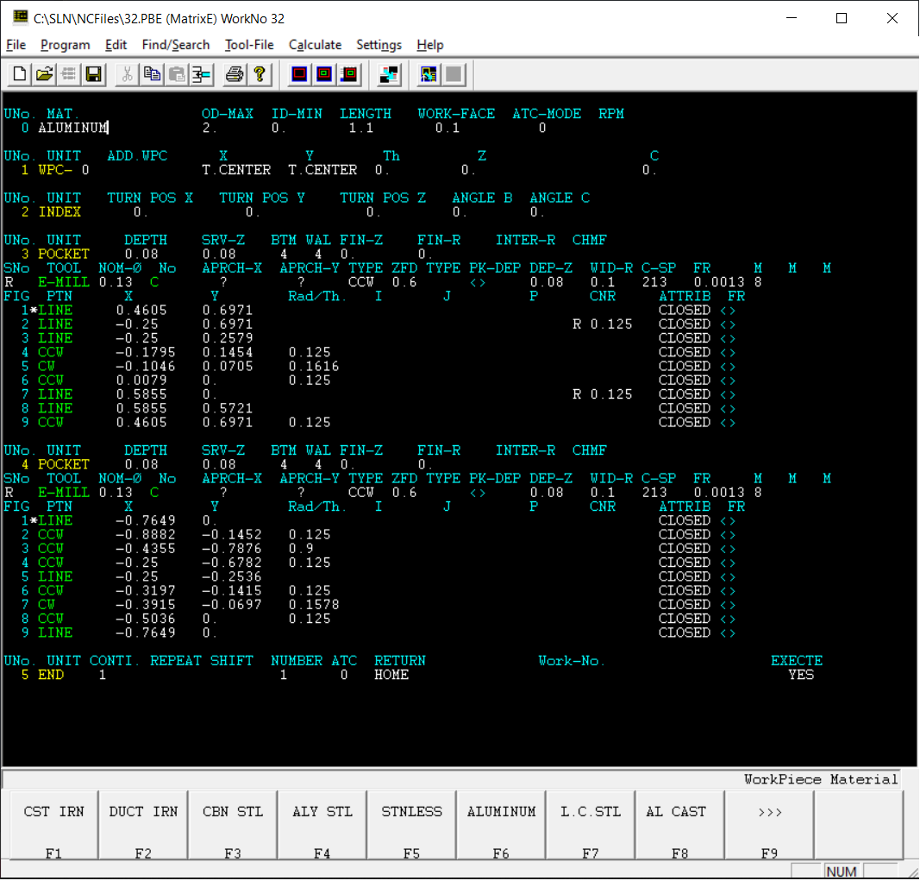This screenshot has height=887, width=920.
Task: Minimize the MatrixE window
Action: pos(792,18)
